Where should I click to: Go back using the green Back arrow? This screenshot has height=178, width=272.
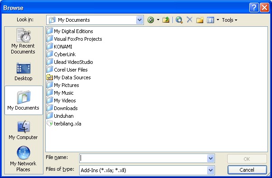(151, 20)
